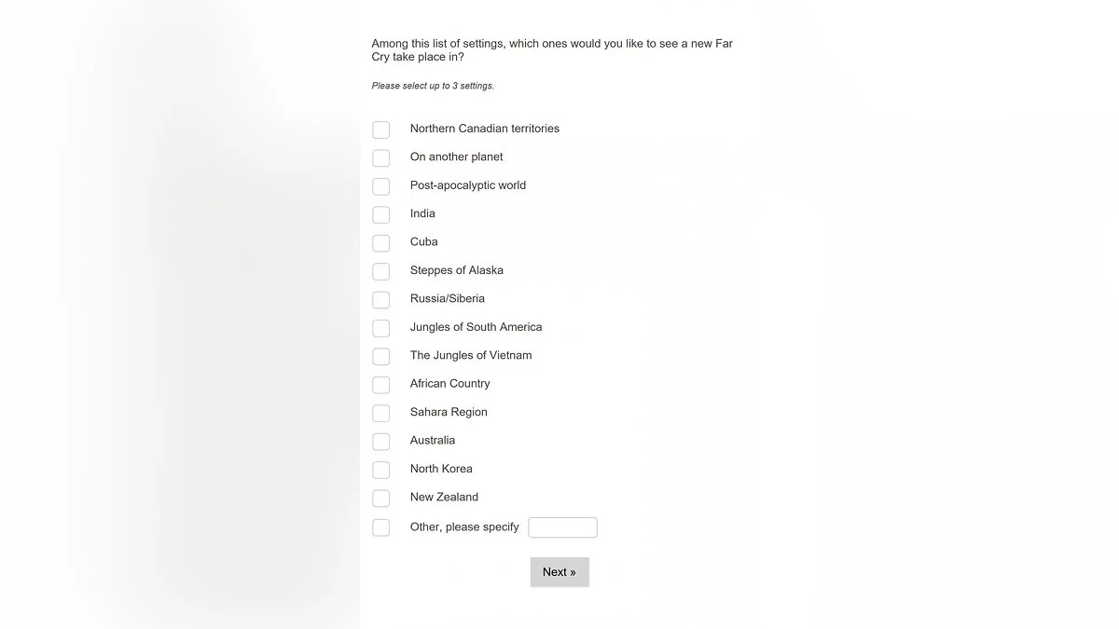
Task: Check the Cuba setting box
Action: pyautogui.click(x=380, y=243)
